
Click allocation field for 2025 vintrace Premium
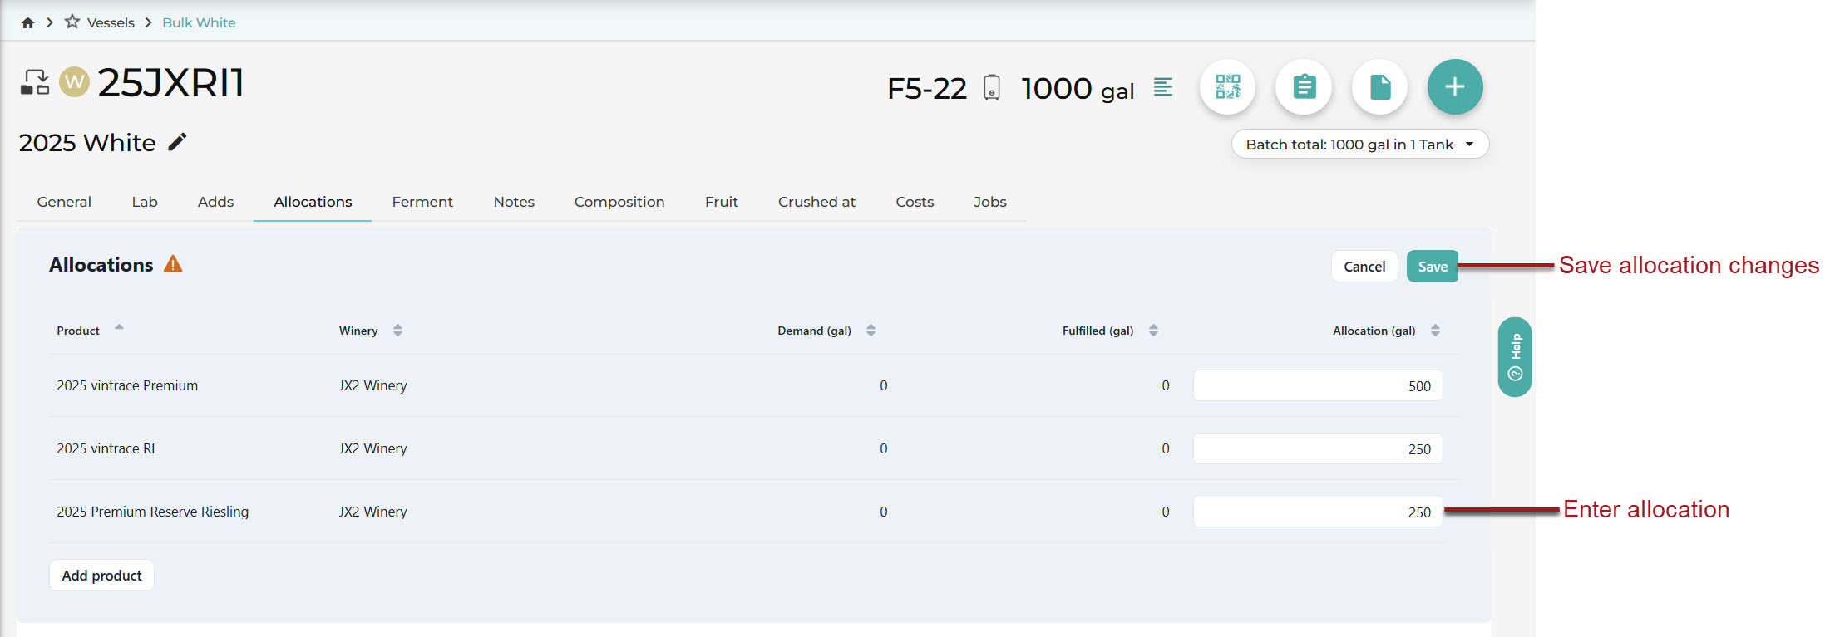1318,385
